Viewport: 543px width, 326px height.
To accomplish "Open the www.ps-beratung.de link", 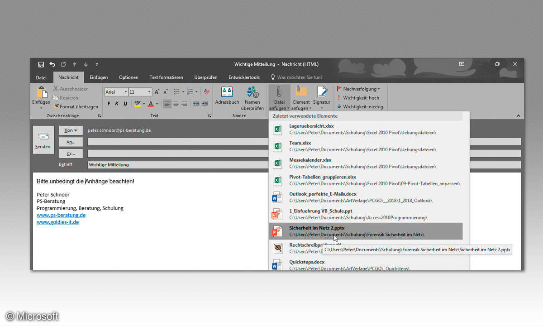I will (x=61, y=215).
